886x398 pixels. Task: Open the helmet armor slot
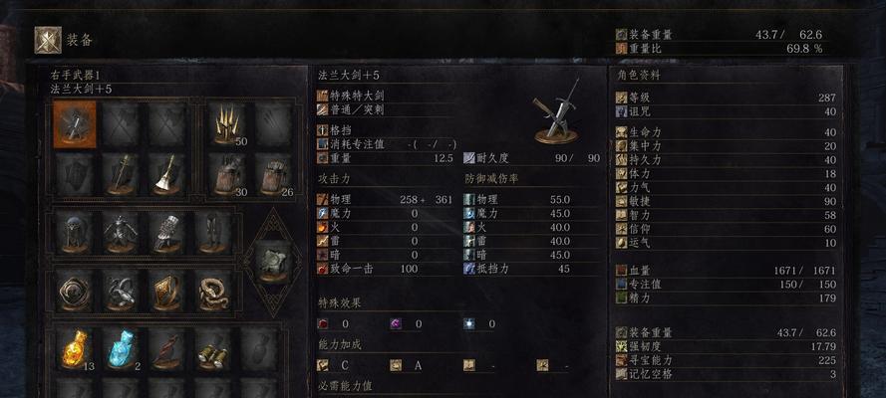[x=75, y=232]
